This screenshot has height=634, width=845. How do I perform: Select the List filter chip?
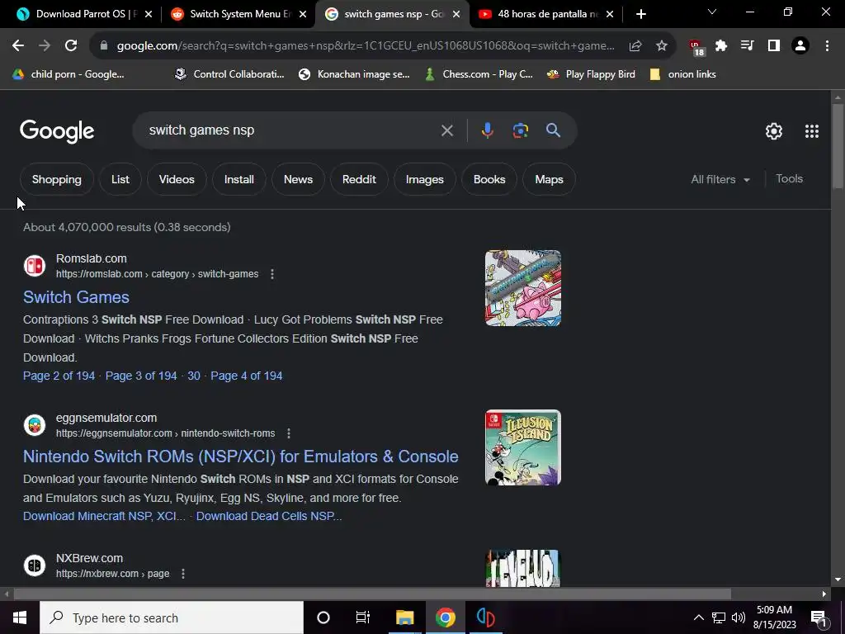point(120,179)
